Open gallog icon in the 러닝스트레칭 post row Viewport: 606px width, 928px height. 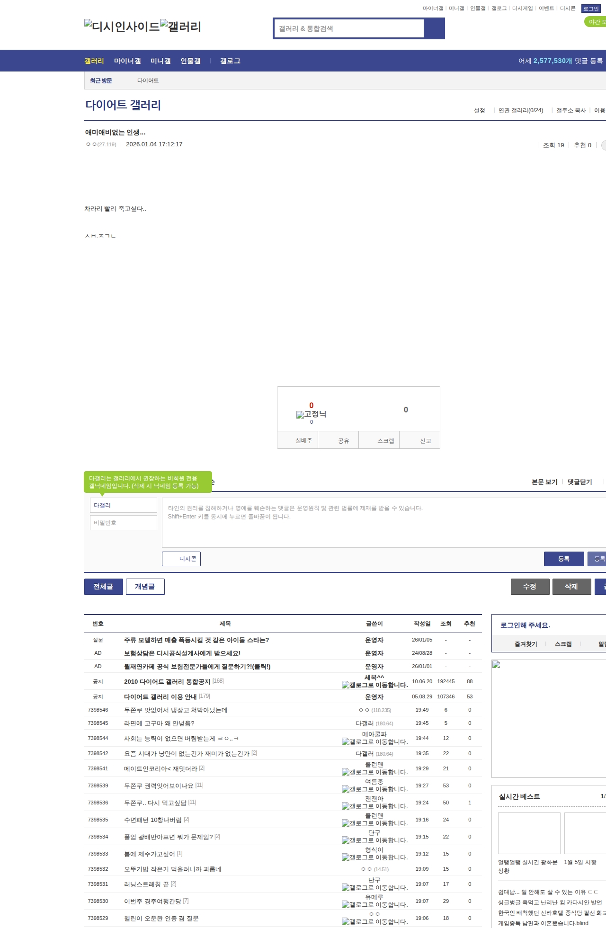pyautogui.click(x=374, y=888)
